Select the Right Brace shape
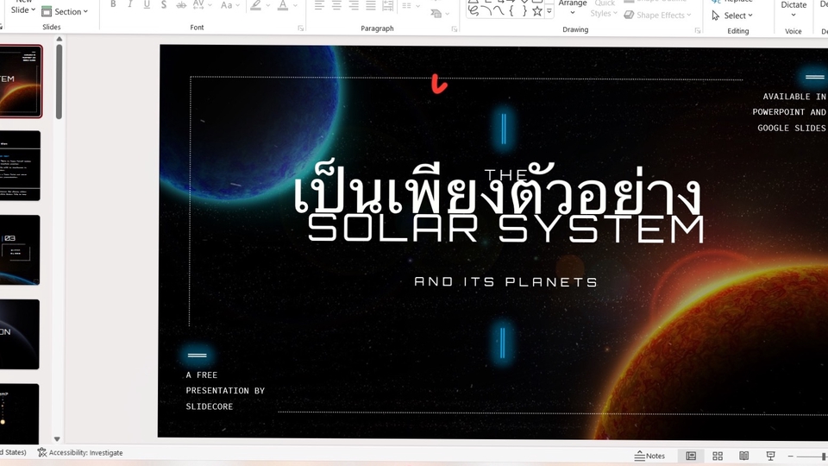 [524, 10]
